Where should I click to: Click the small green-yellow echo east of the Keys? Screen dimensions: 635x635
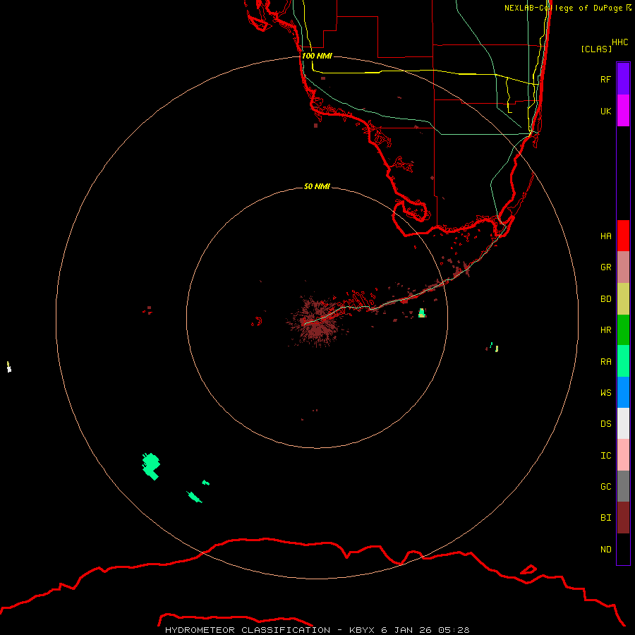(422, 313)
